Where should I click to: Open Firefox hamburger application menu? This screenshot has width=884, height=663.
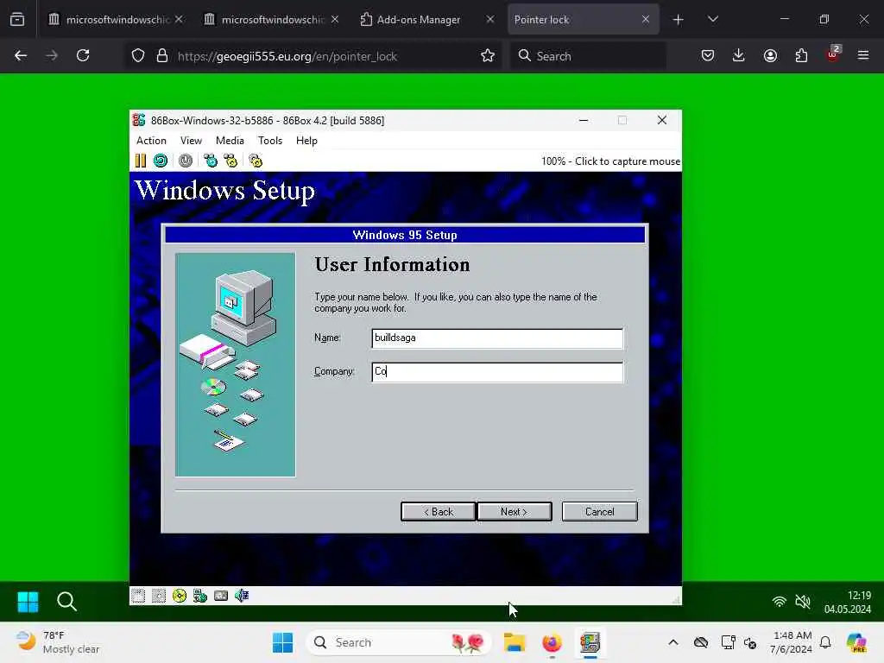point(863,55)
